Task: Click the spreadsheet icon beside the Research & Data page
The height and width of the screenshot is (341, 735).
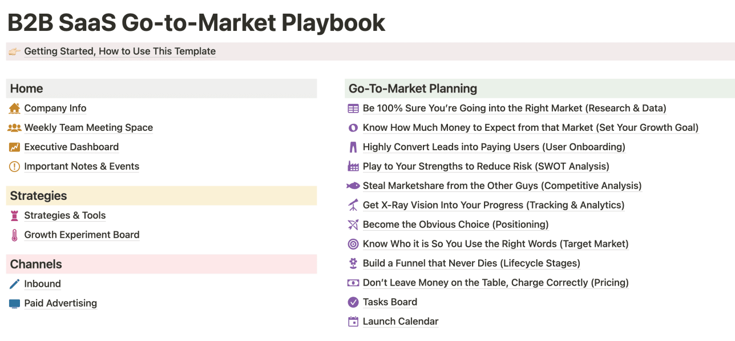Action: pyautogui.click(x=353, y=108)
